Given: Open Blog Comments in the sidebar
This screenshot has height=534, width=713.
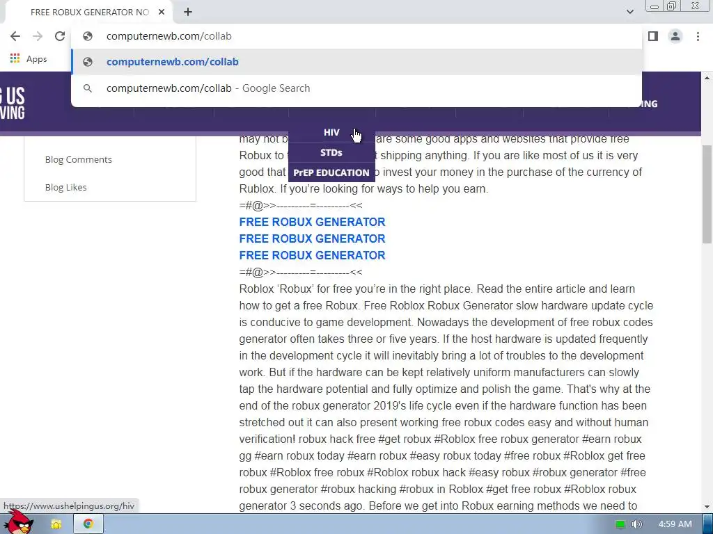Looking at the screenshot, I should click(x=78, y=159).
